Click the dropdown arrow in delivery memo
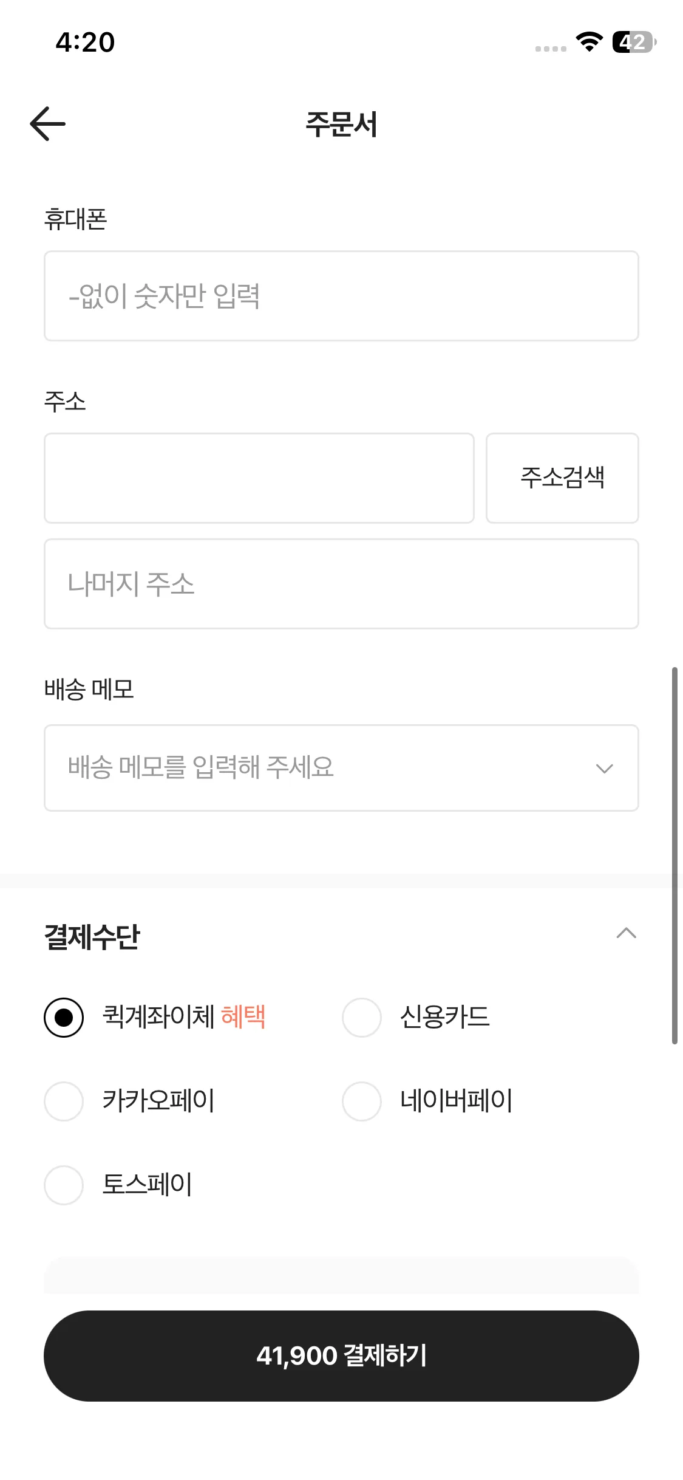This screenshot has width=683, height=1480. (x=604, y=769)
